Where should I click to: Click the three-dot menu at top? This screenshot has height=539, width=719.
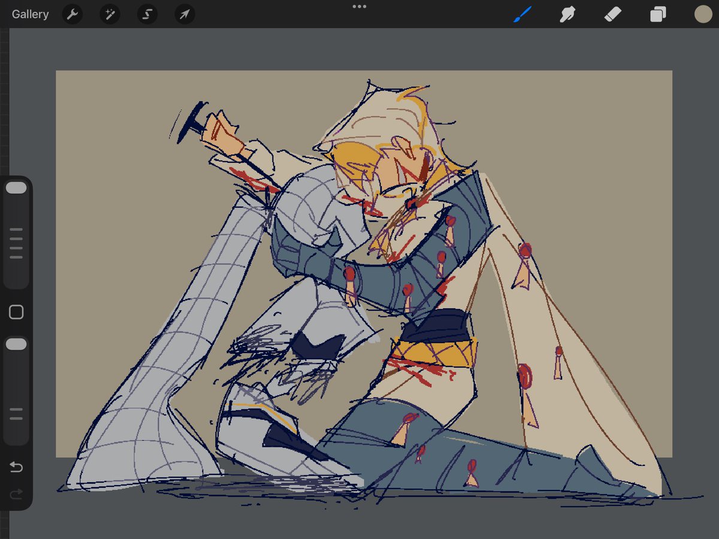coord(359,7)
